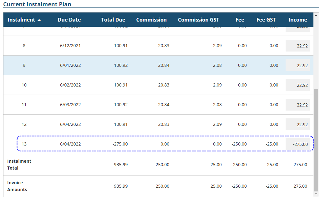Click the Instalment Total row label

19,165
